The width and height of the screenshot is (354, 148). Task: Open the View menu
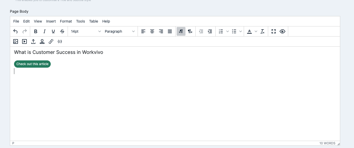point(38,21)
